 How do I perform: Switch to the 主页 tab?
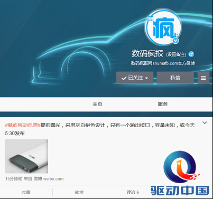pyautogui.click(x=97, y=104)
